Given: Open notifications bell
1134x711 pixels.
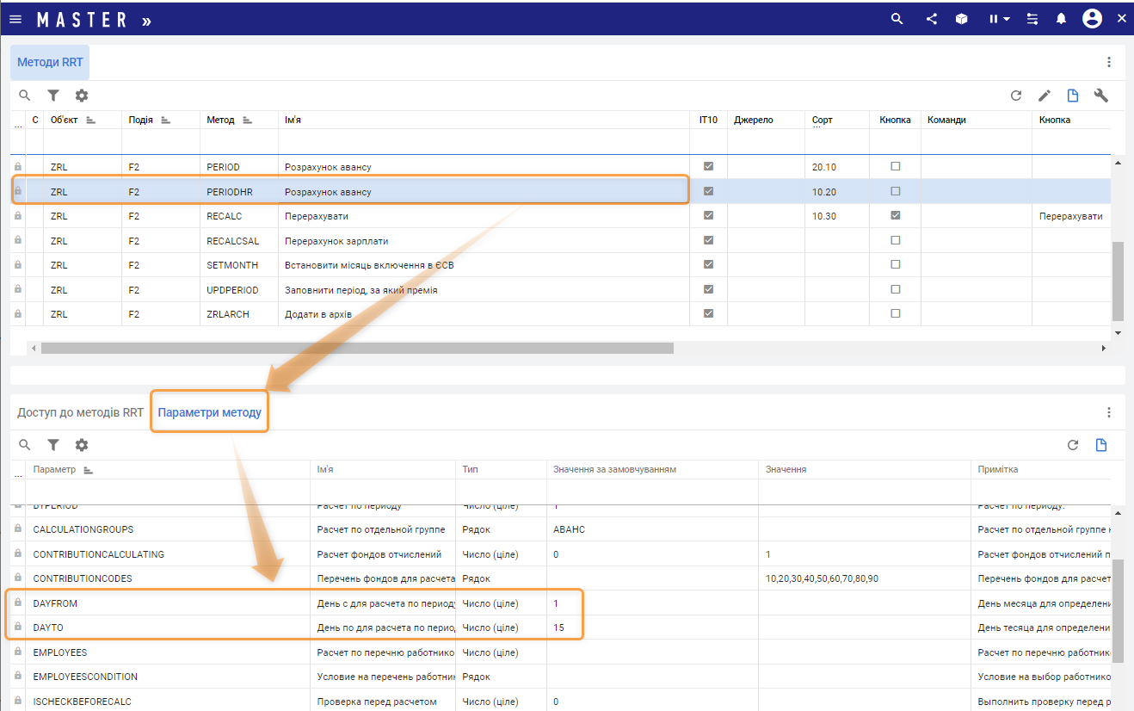Looking at the screenshot, I should [x=1062, y=19].
